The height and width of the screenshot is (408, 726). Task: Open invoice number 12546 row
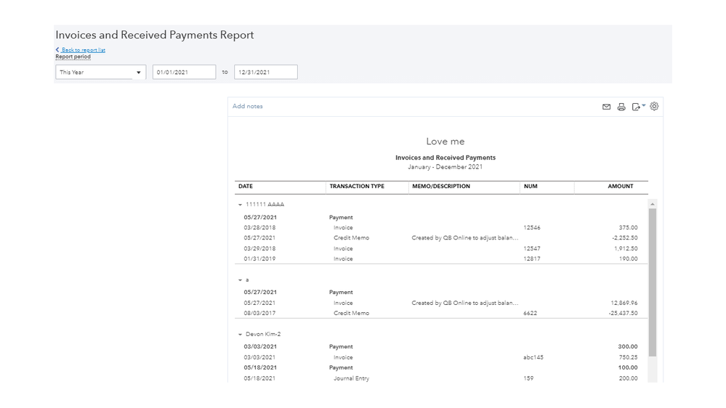click(x=532, y=228)
